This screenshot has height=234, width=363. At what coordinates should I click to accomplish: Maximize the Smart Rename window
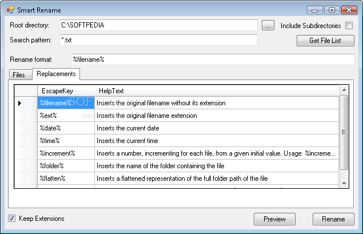click(x=332, y=10)
